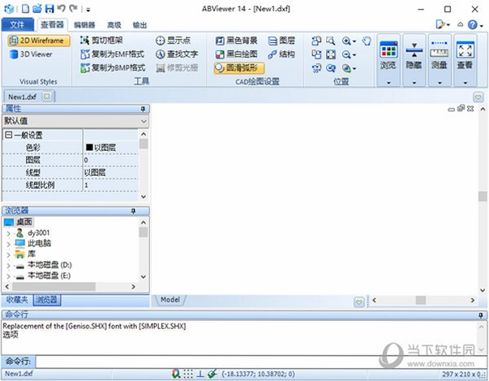Click the previous view zoom icon

pyautogui.click(x=331, y=68)
